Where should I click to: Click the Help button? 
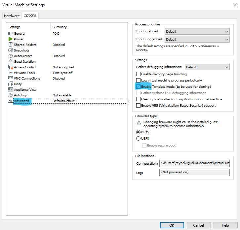point(225,225)
